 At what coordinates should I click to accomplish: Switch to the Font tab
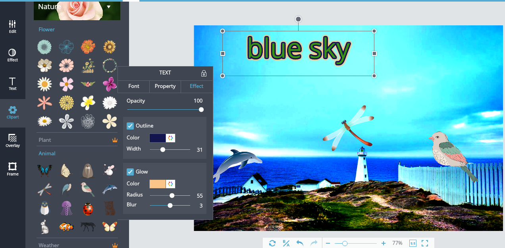(x=134, y=86)
